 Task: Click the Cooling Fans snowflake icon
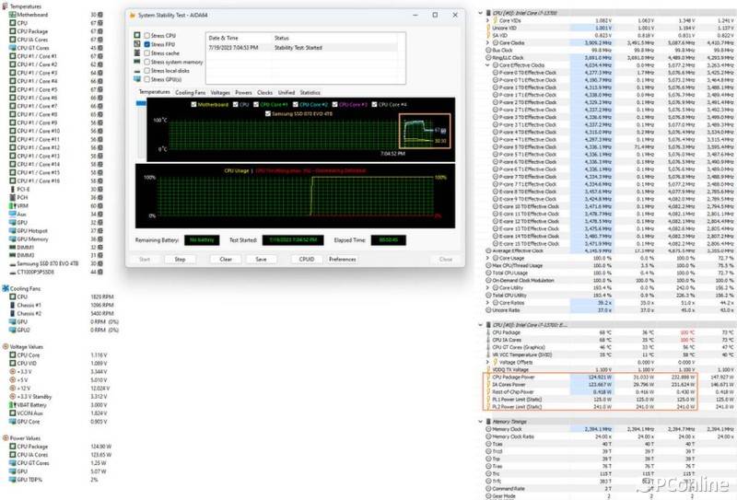click(6, 288)
